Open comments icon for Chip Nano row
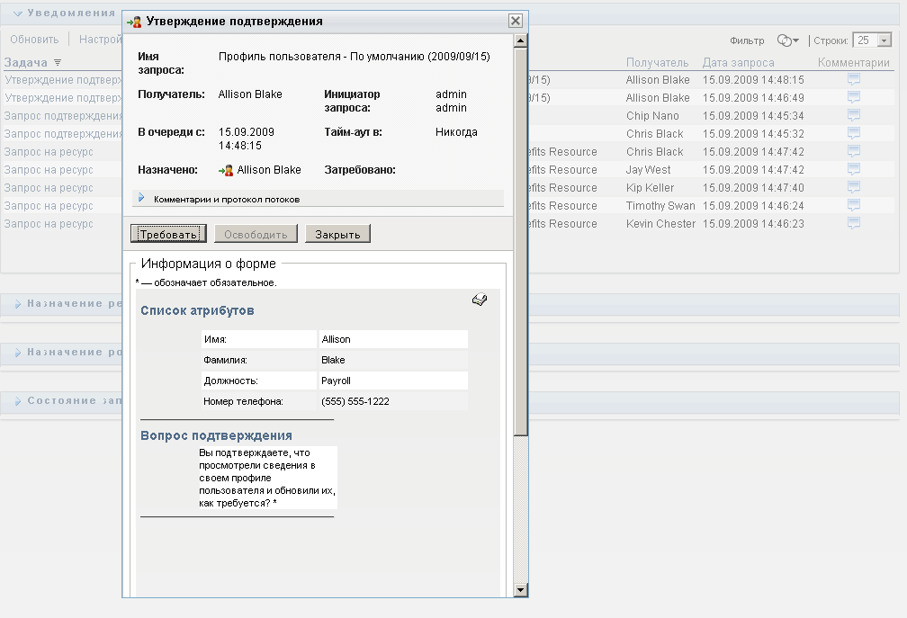The width and height of the screenshot is (907, 618). [853, 115]
